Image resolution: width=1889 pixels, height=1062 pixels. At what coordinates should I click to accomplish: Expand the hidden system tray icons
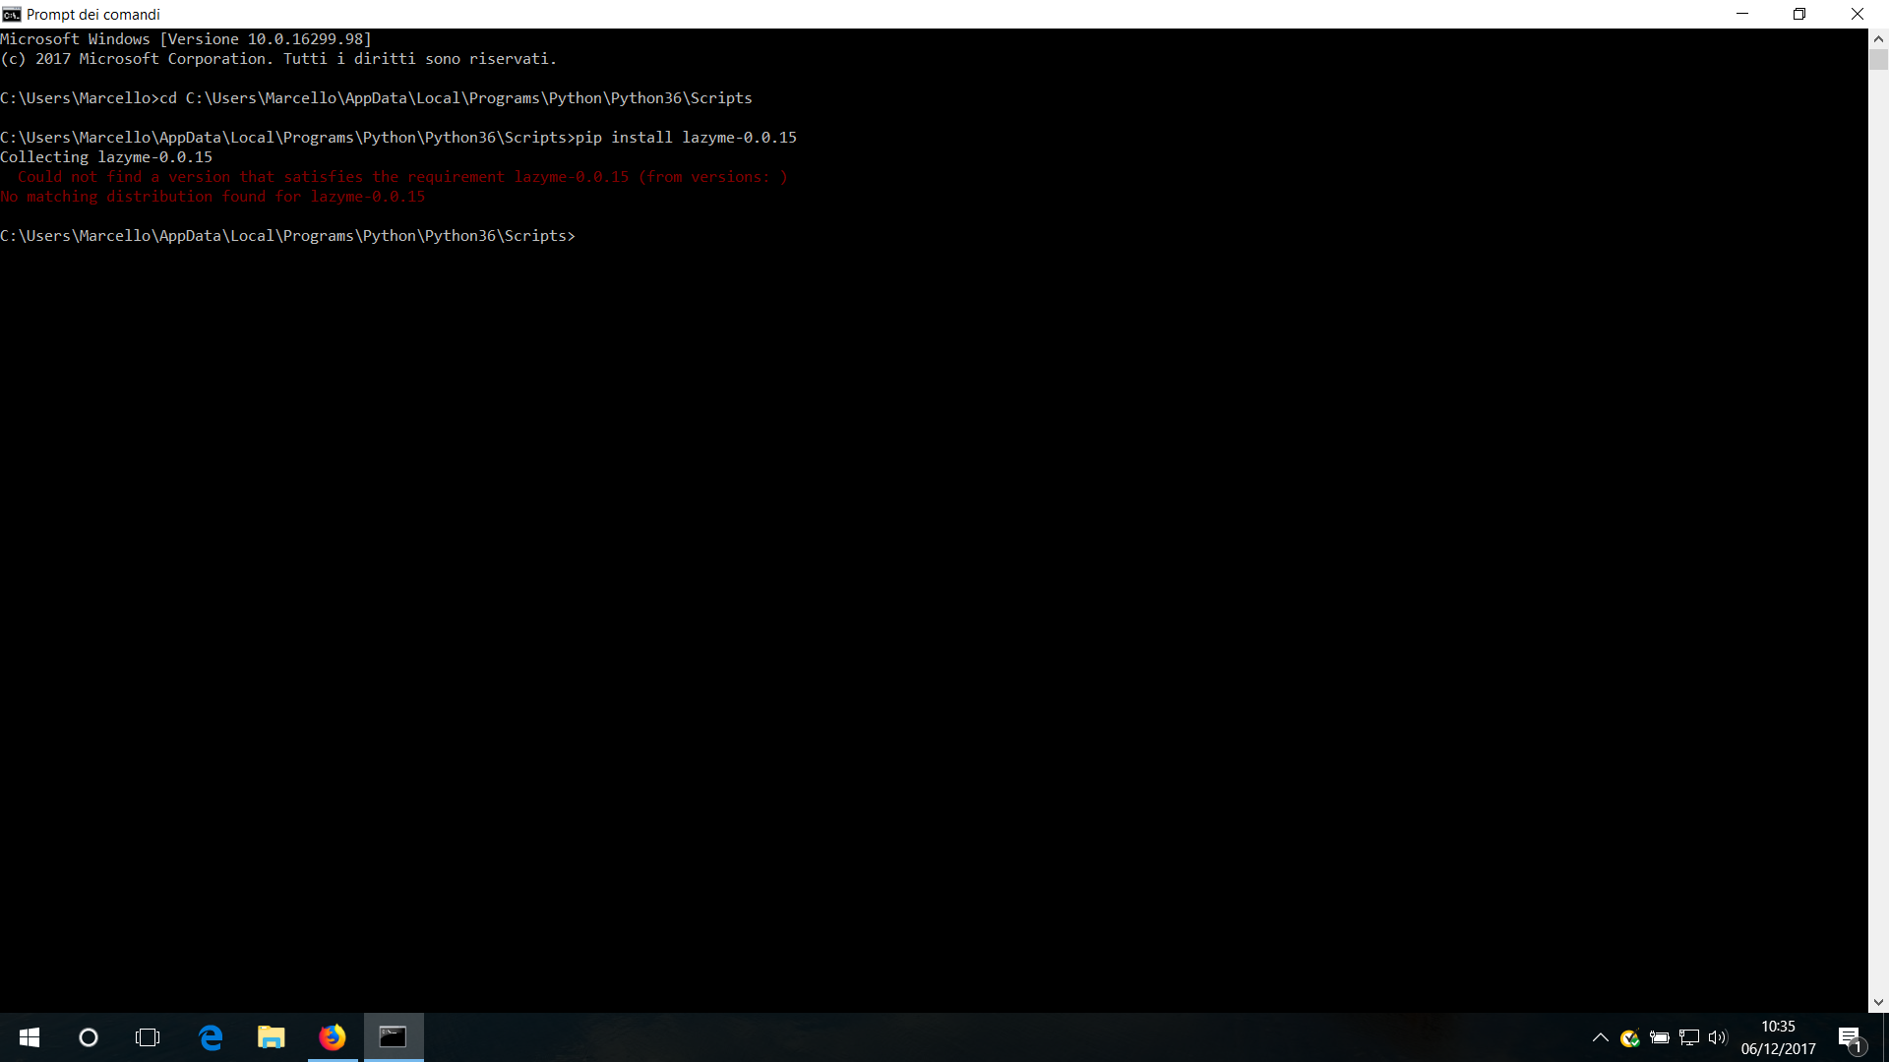[1601, 1037]
